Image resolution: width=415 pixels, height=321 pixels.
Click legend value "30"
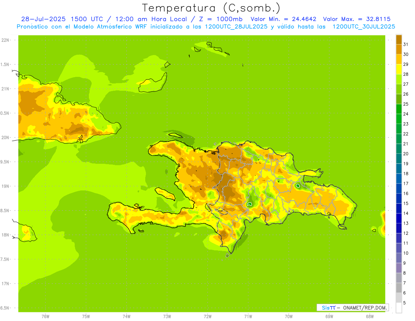[x=406, y=54]
